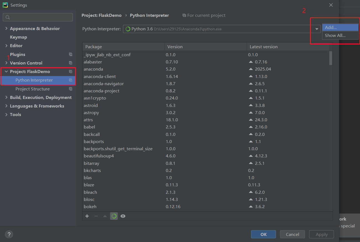Select the attrs package row
The width and height of the screenshot is (360, 242).
[206, 120]
